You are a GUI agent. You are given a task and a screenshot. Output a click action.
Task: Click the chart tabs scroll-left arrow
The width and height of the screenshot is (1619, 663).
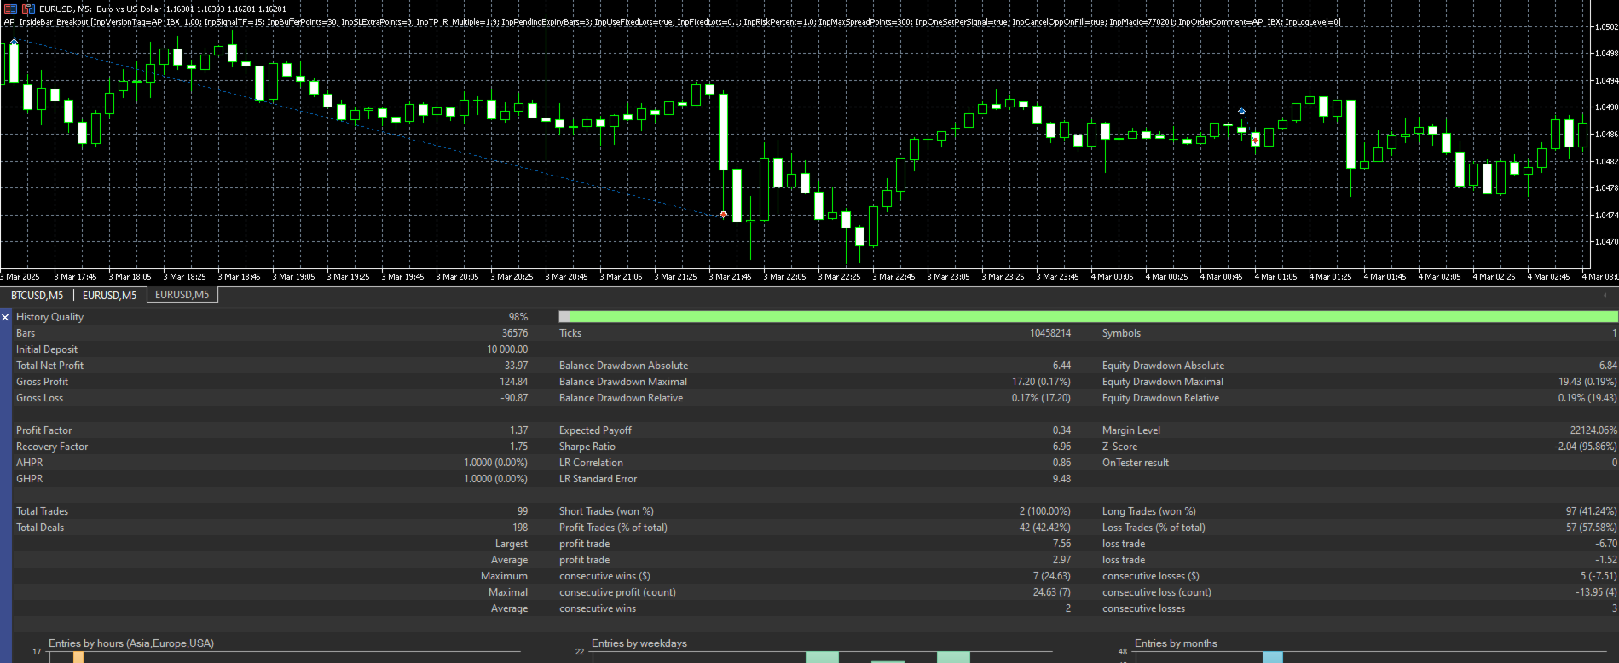[1605, 295]
